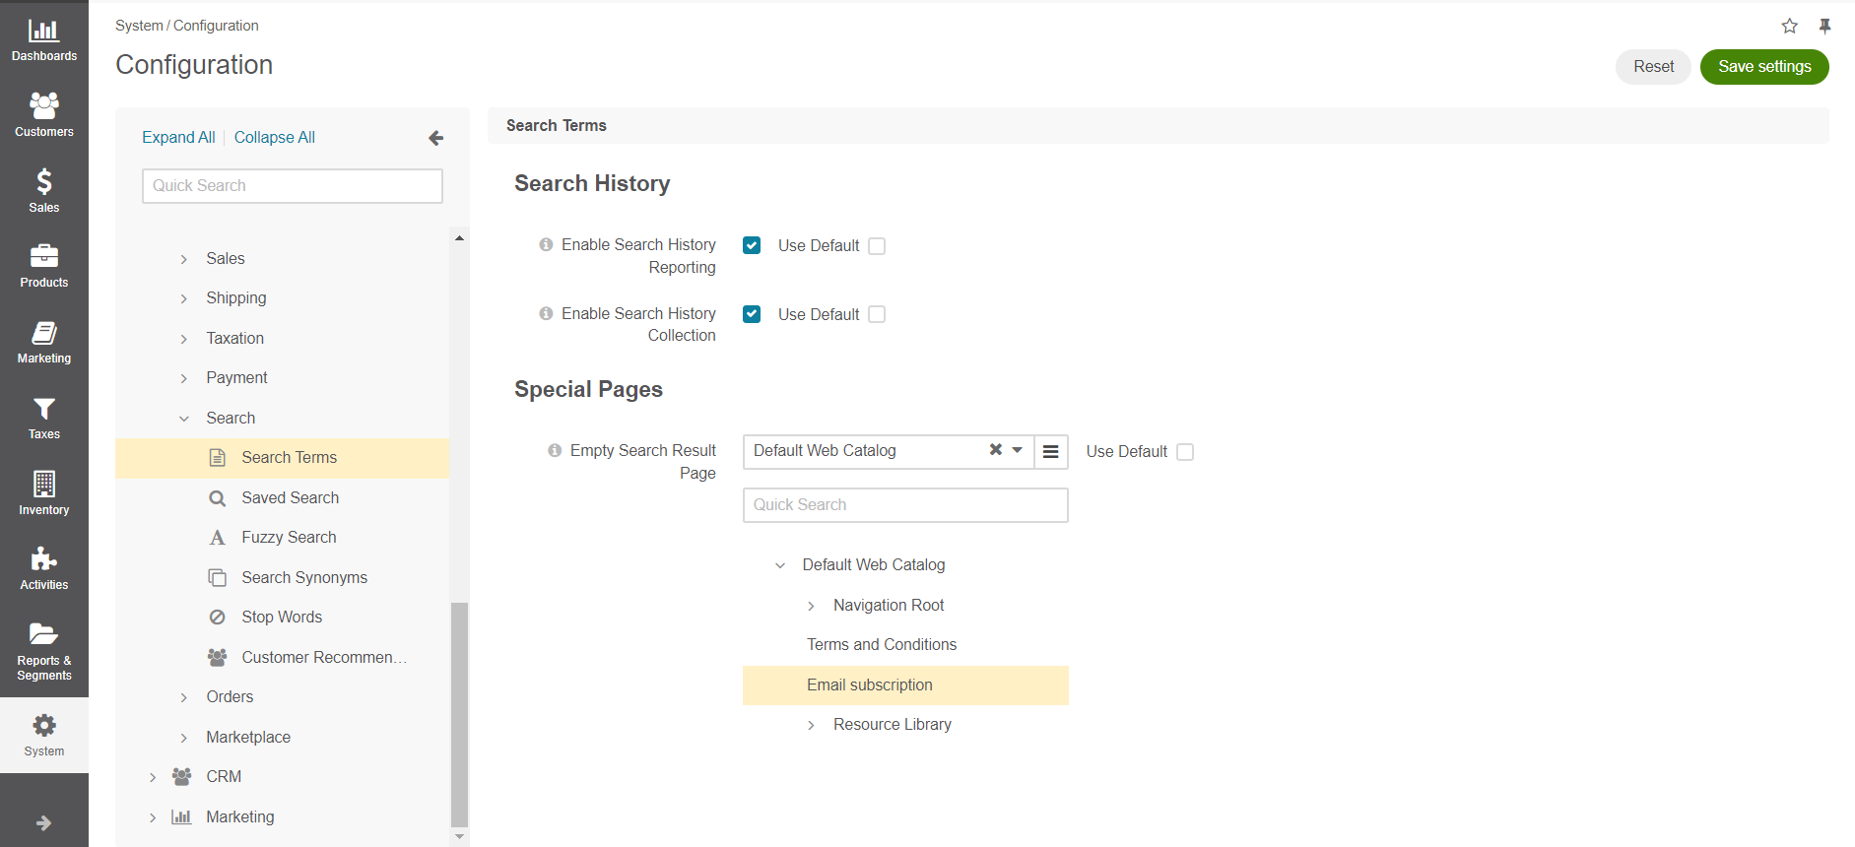1855x847 pixels.
Task: Expand the Payment tree node chevron
Action: pyautogui.click(x=184, y=378)
